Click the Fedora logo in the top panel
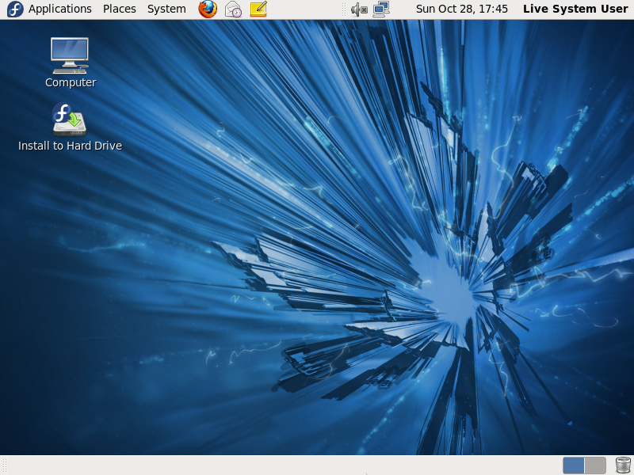Viewport: 634px width, 475px height. click(15, 9)
